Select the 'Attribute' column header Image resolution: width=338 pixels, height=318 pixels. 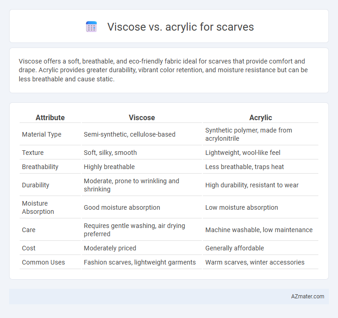point(50,117)
